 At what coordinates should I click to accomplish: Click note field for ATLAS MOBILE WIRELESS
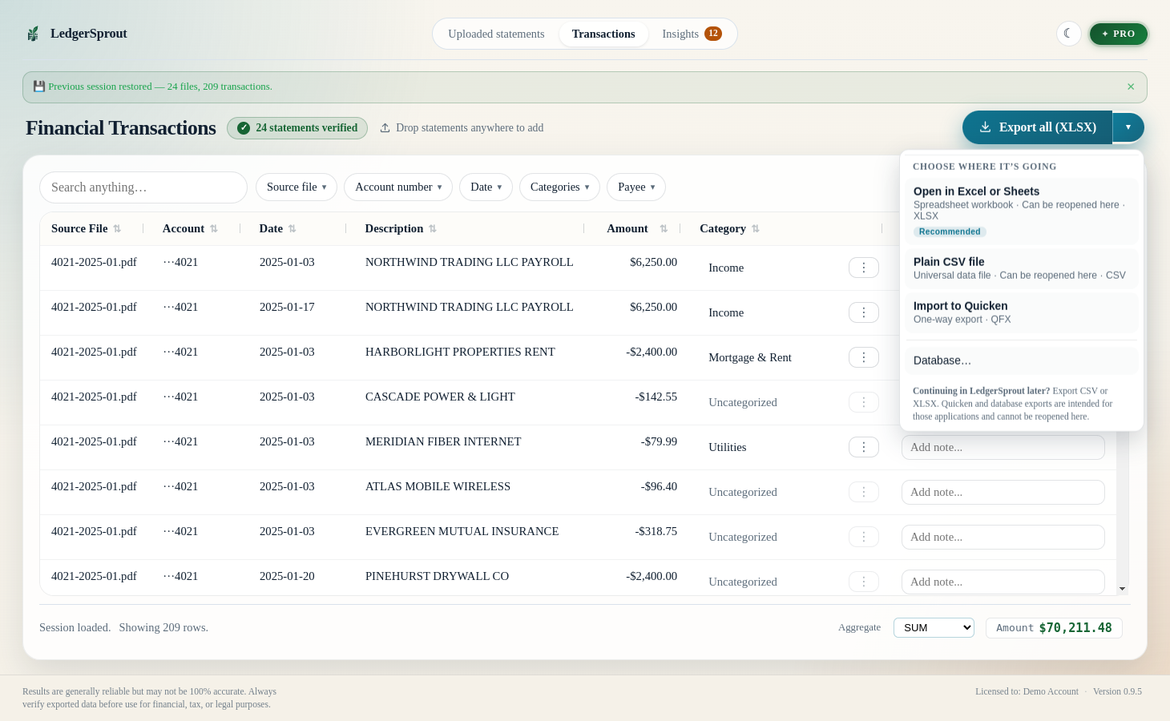[x=1003, y=493]
